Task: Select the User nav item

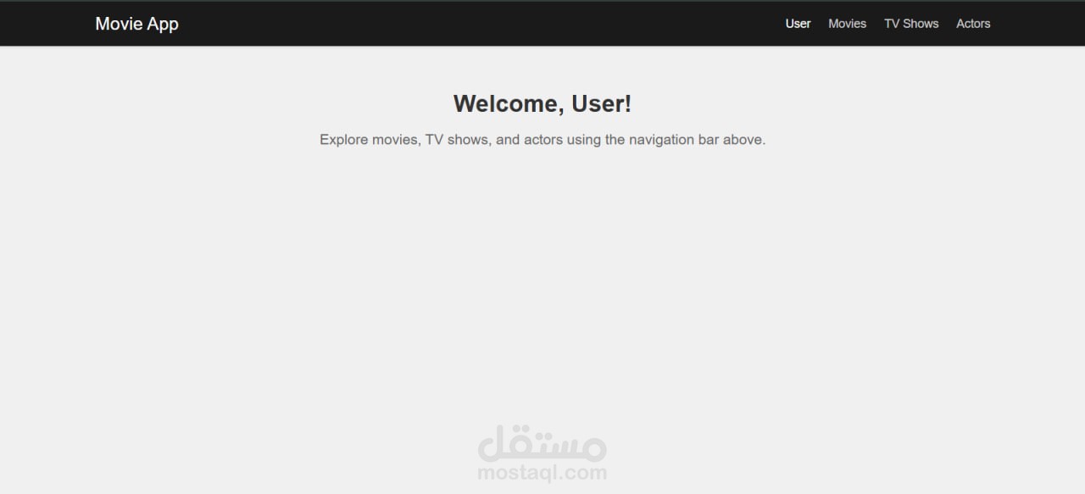Action: tap(798, 24)
